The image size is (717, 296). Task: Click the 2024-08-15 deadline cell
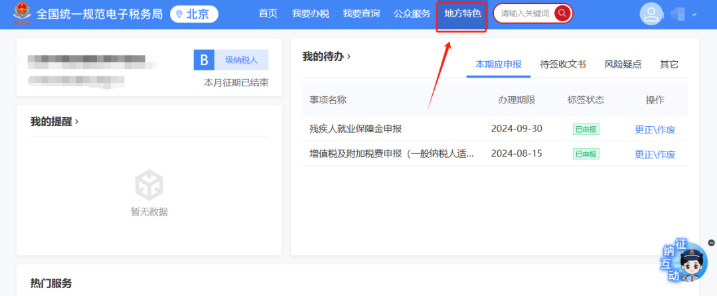pyautogui.click(x=517, y=153)
